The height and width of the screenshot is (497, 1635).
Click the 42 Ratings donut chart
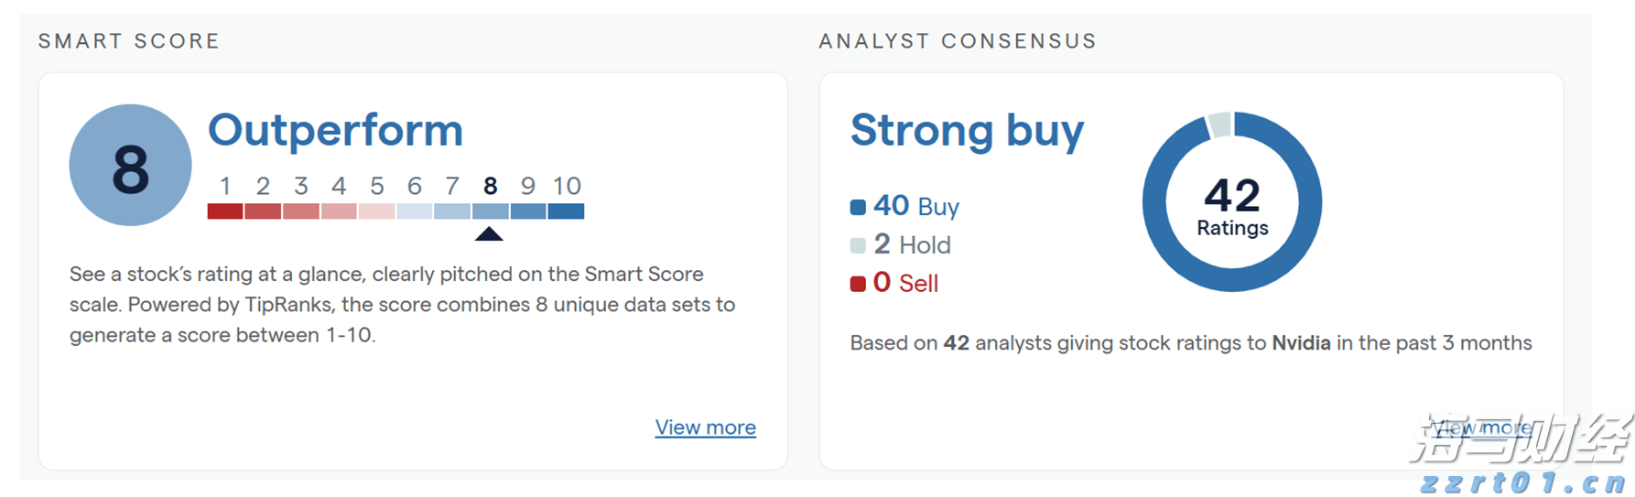(x=1231, y=202)
